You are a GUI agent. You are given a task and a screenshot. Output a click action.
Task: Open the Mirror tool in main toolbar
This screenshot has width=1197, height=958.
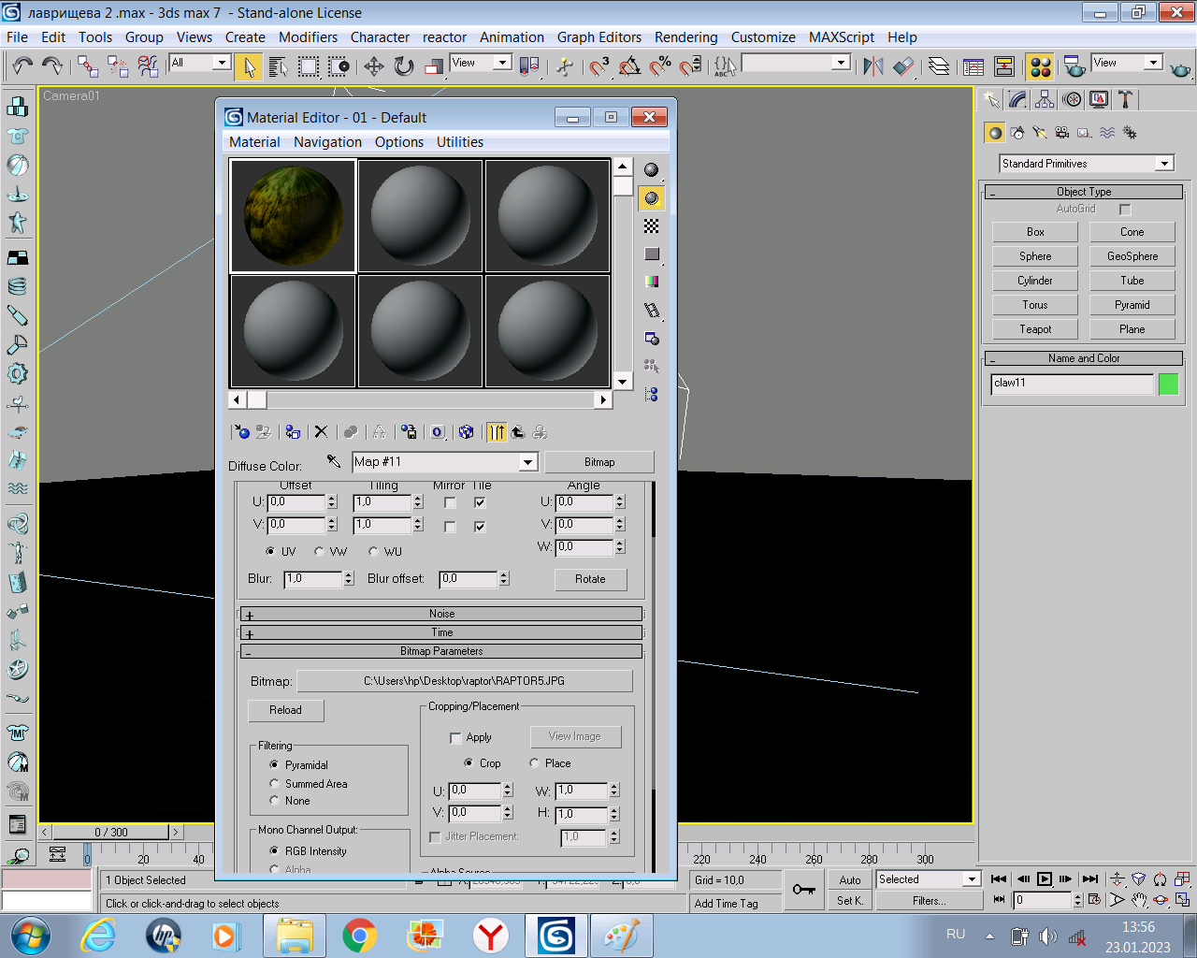coord(873,66)
